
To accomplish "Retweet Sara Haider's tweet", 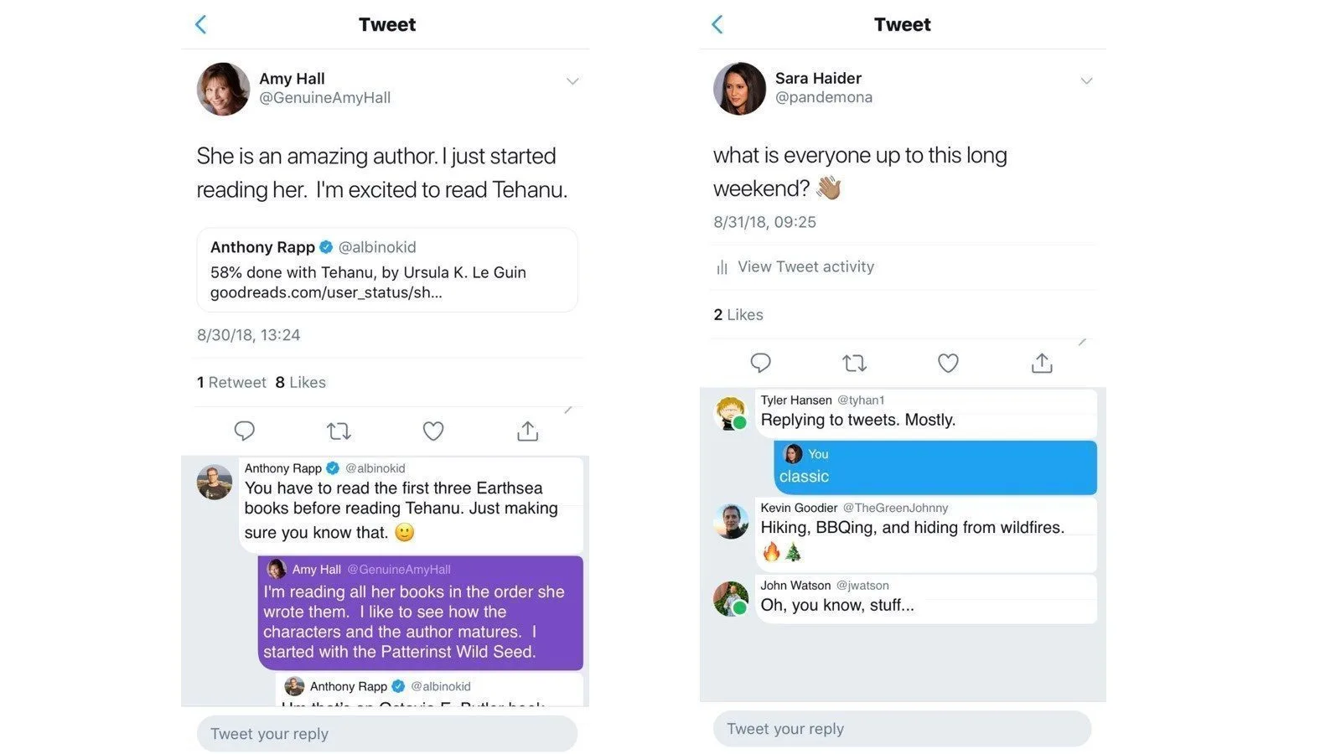I will (x=854, y=363).
